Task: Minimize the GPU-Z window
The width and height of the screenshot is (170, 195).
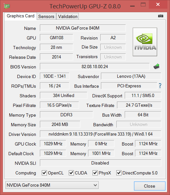Action: (132, 6)
